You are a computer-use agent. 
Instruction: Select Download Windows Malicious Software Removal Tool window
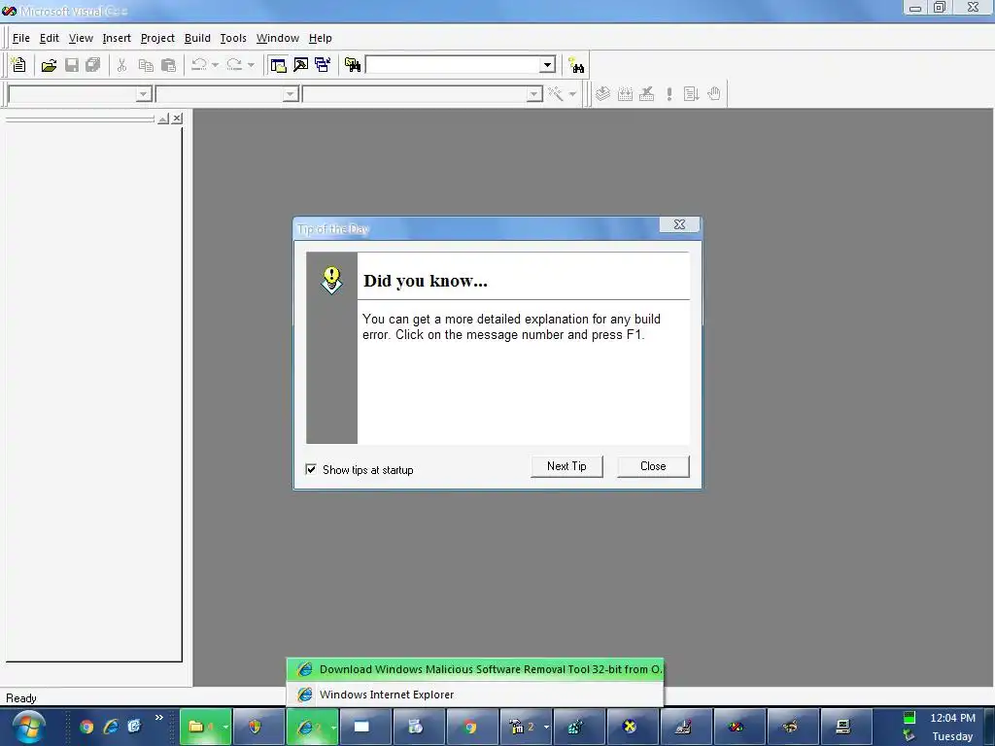point(475,669)
